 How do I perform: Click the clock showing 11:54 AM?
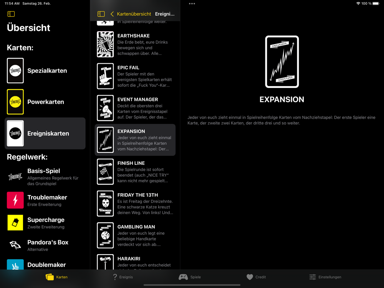[12, 3]
